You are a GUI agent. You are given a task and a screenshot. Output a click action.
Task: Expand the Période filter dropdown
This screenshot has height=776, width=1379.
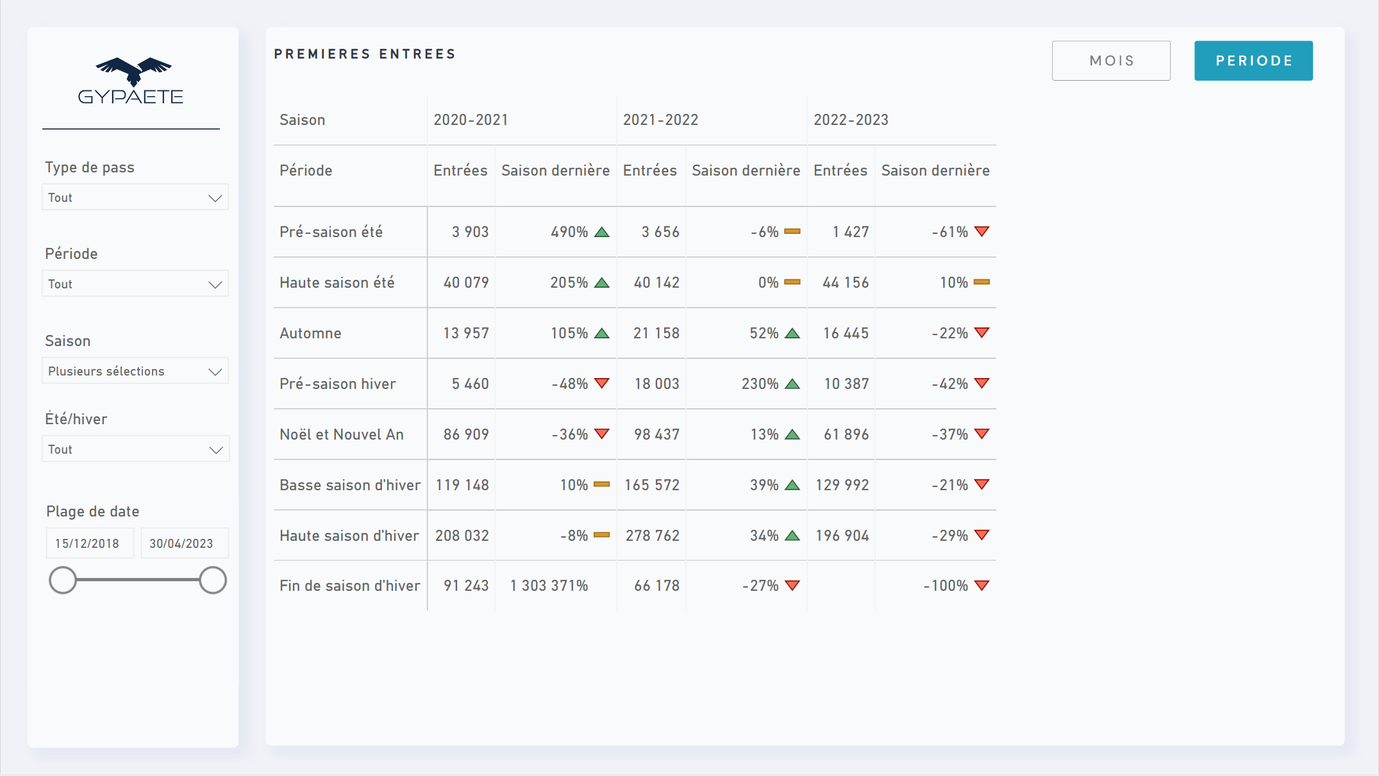tap(135, 284)
